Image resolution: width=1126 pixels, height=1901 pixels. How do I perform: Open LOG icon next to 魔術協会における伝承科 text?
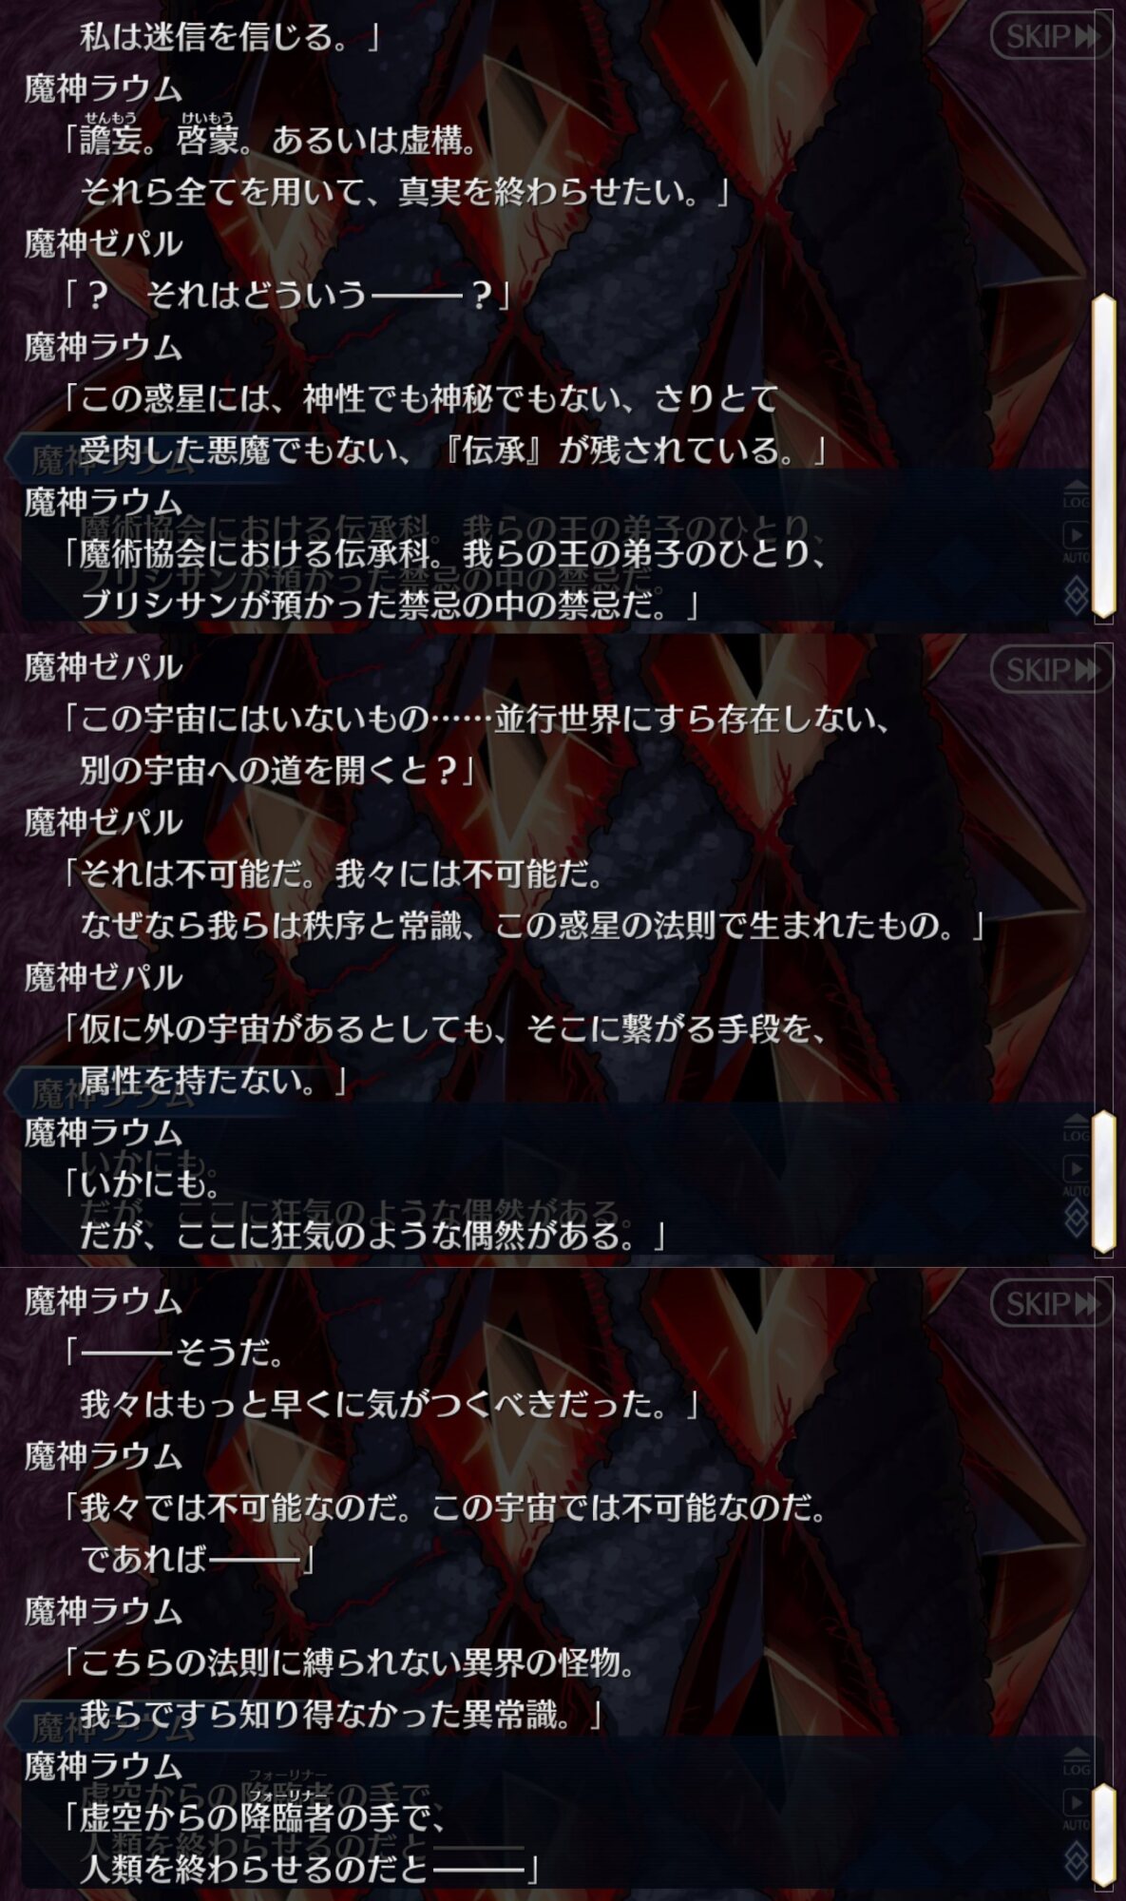pyautogui.click(x=1075, y=495)
